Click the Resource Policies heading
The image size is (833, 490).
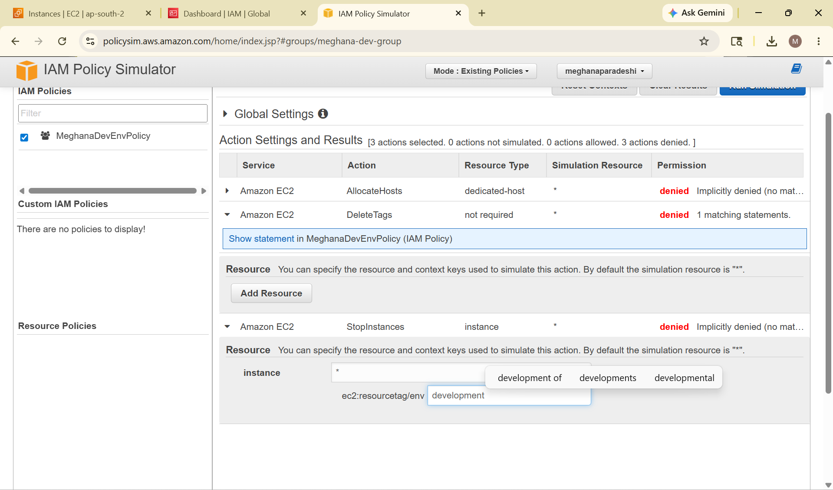point(57,326)
